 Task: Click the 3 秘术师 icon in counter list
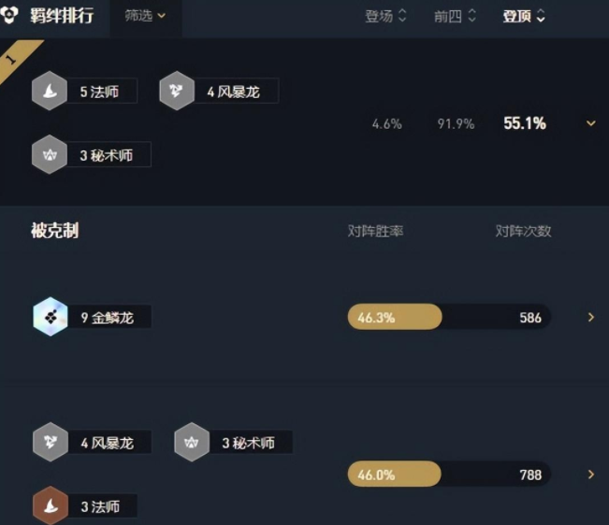point(192,442)
